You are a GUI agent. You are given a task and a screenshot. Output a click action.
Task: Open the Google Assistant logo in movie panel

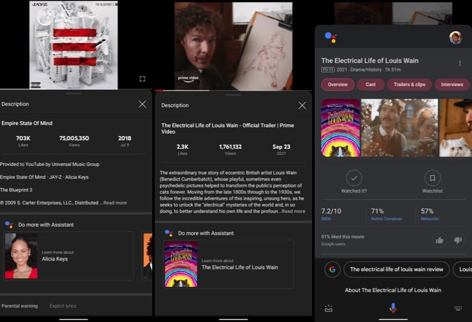coord(331,38)
